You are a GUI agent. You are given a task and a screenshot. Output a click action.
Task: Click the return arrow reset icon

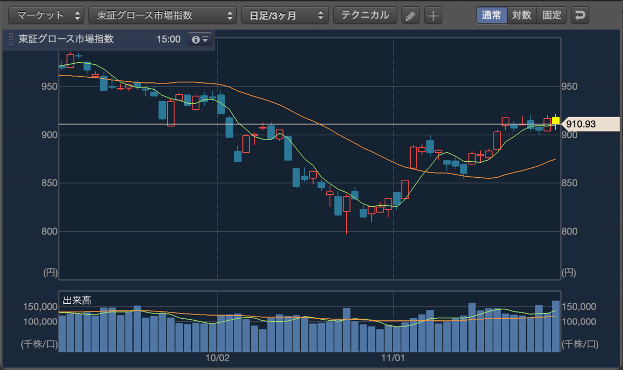579,16
